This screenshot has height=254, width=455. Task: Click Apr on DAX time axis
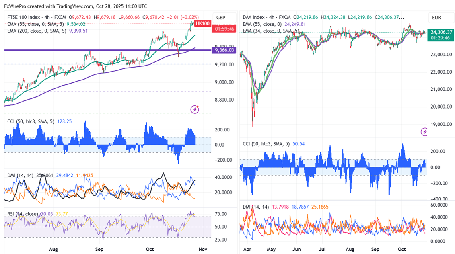(247, 249)
